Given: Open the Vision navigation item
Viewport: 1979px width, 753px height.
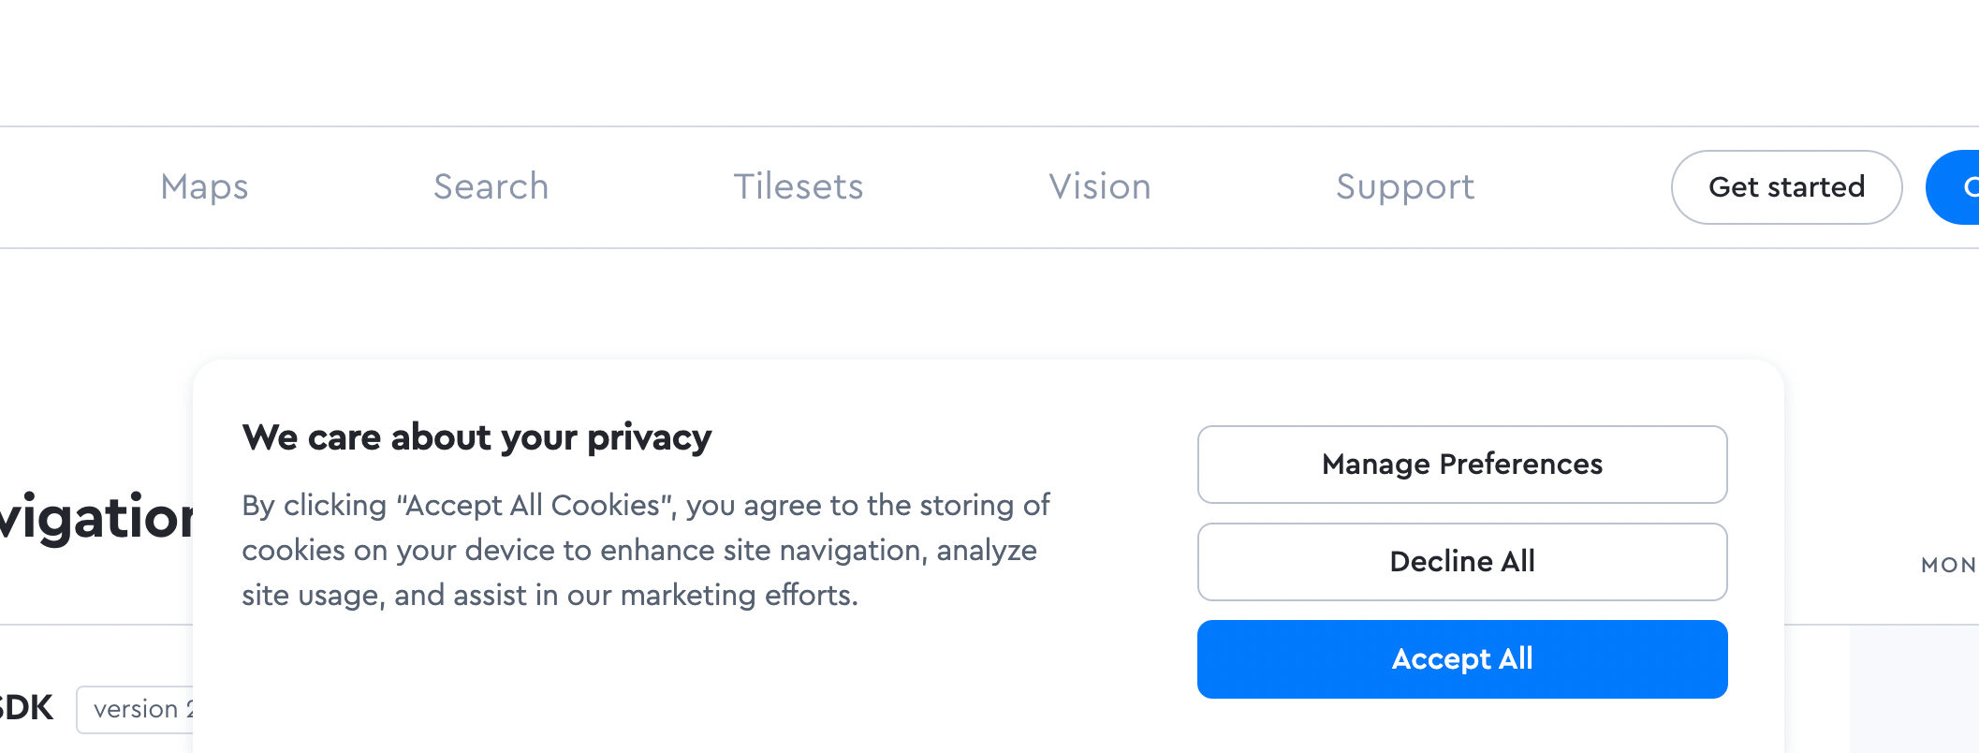Looking at the screenshot, I should [x=1099, y=186].
